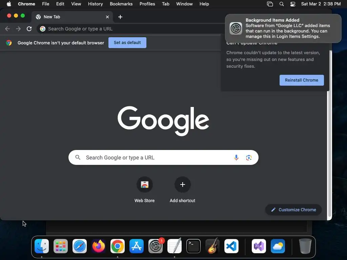Select the New Tab tab

[x=72, y=17]
